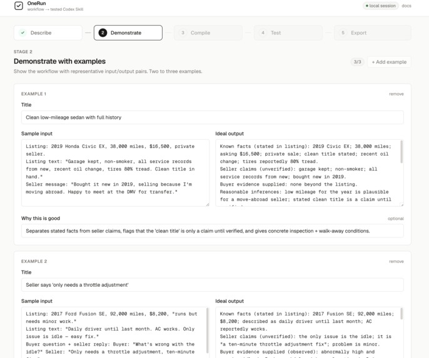Click the step 5 number badge on Export

[x=343, y=32]
